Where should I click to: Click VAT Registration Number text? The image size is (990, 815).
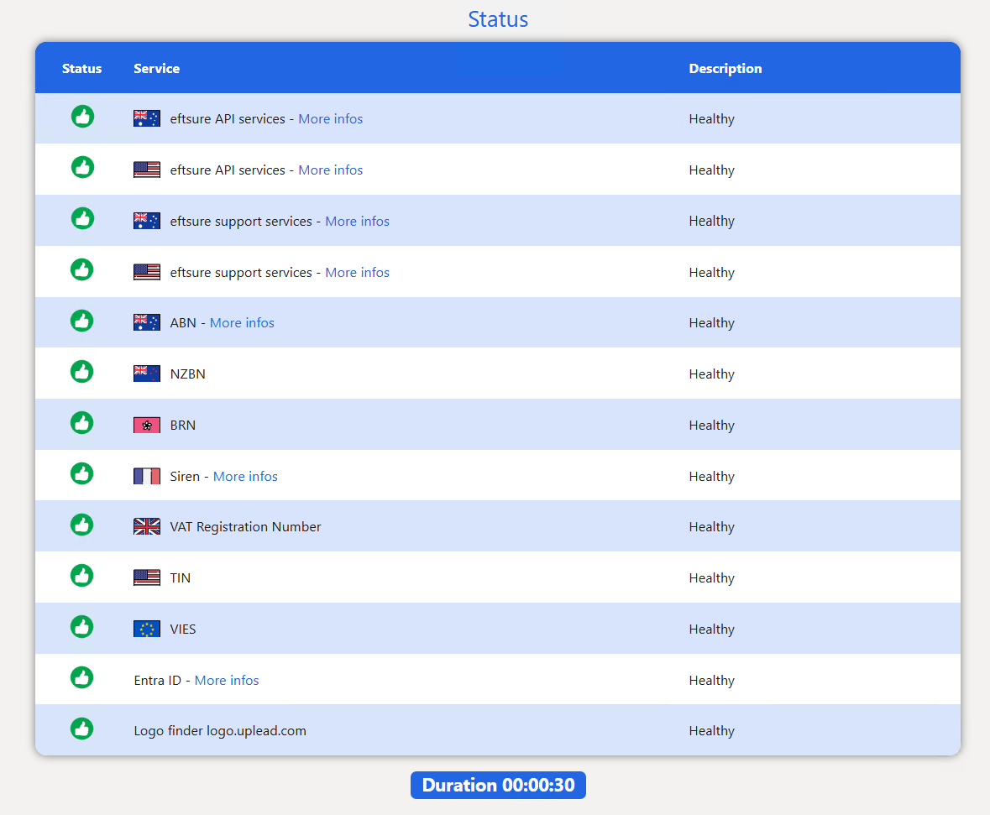pos(245,526)
